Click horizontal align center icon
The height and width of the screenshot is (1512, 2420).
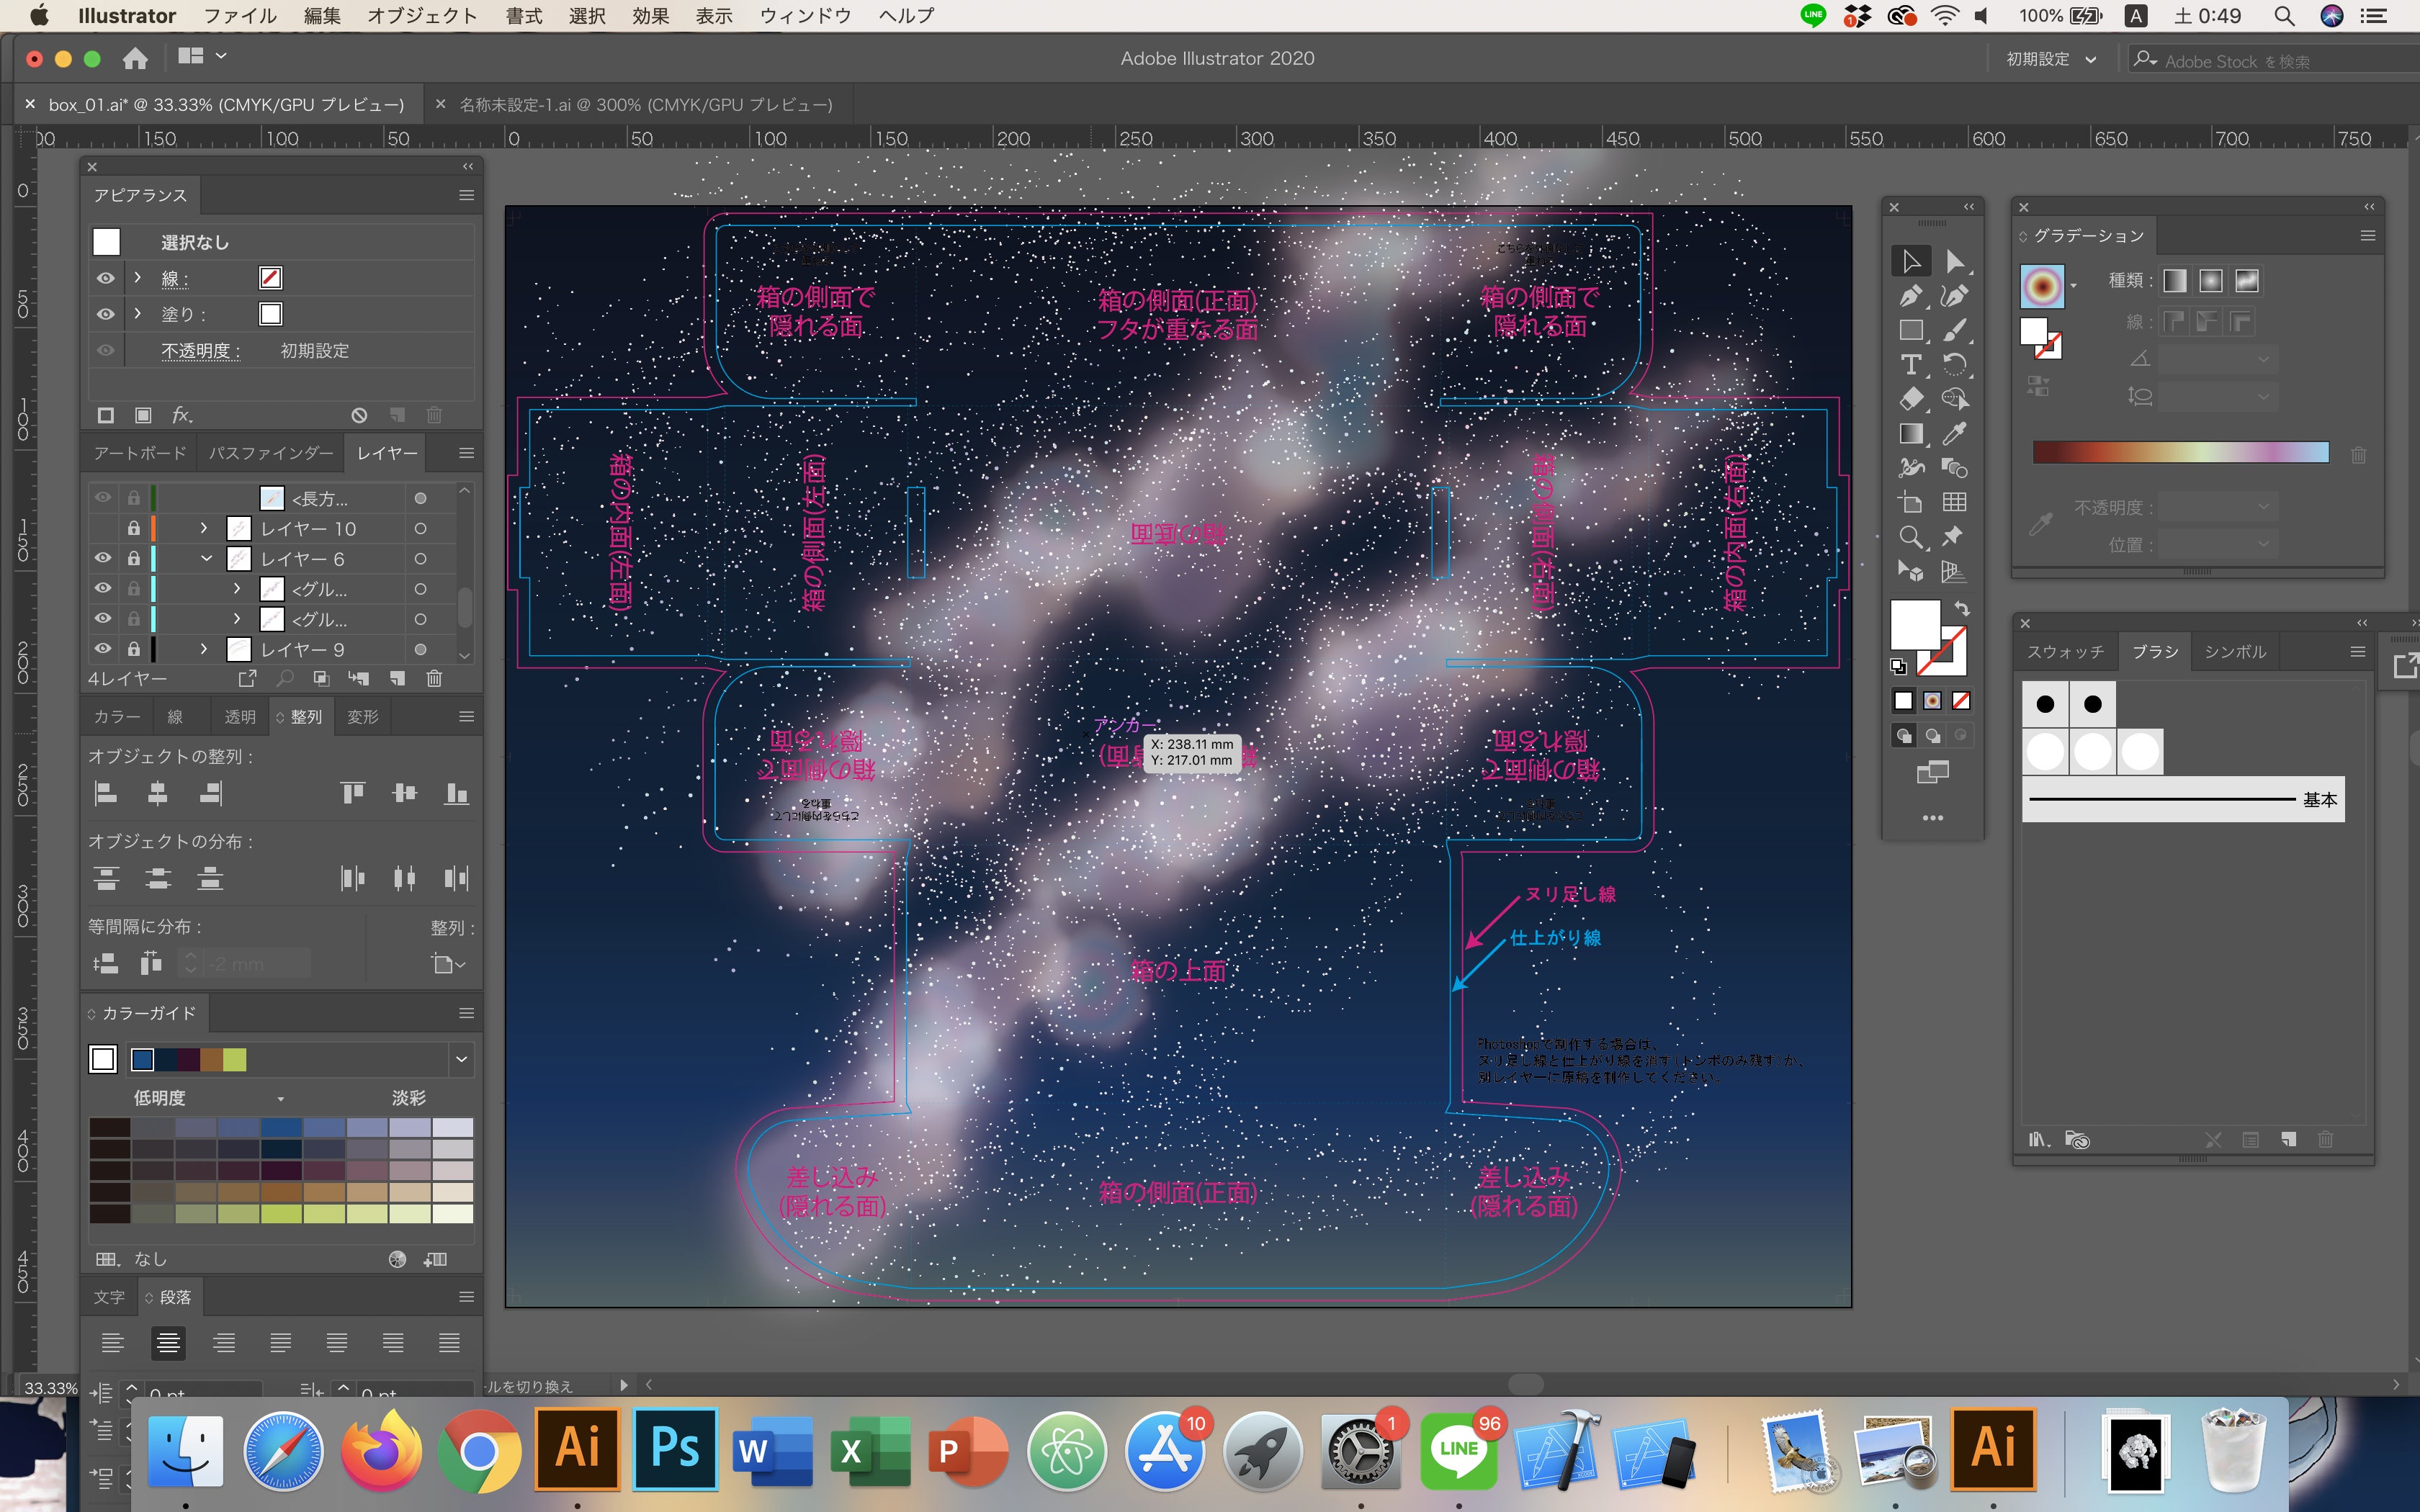[x=157, y=794]
